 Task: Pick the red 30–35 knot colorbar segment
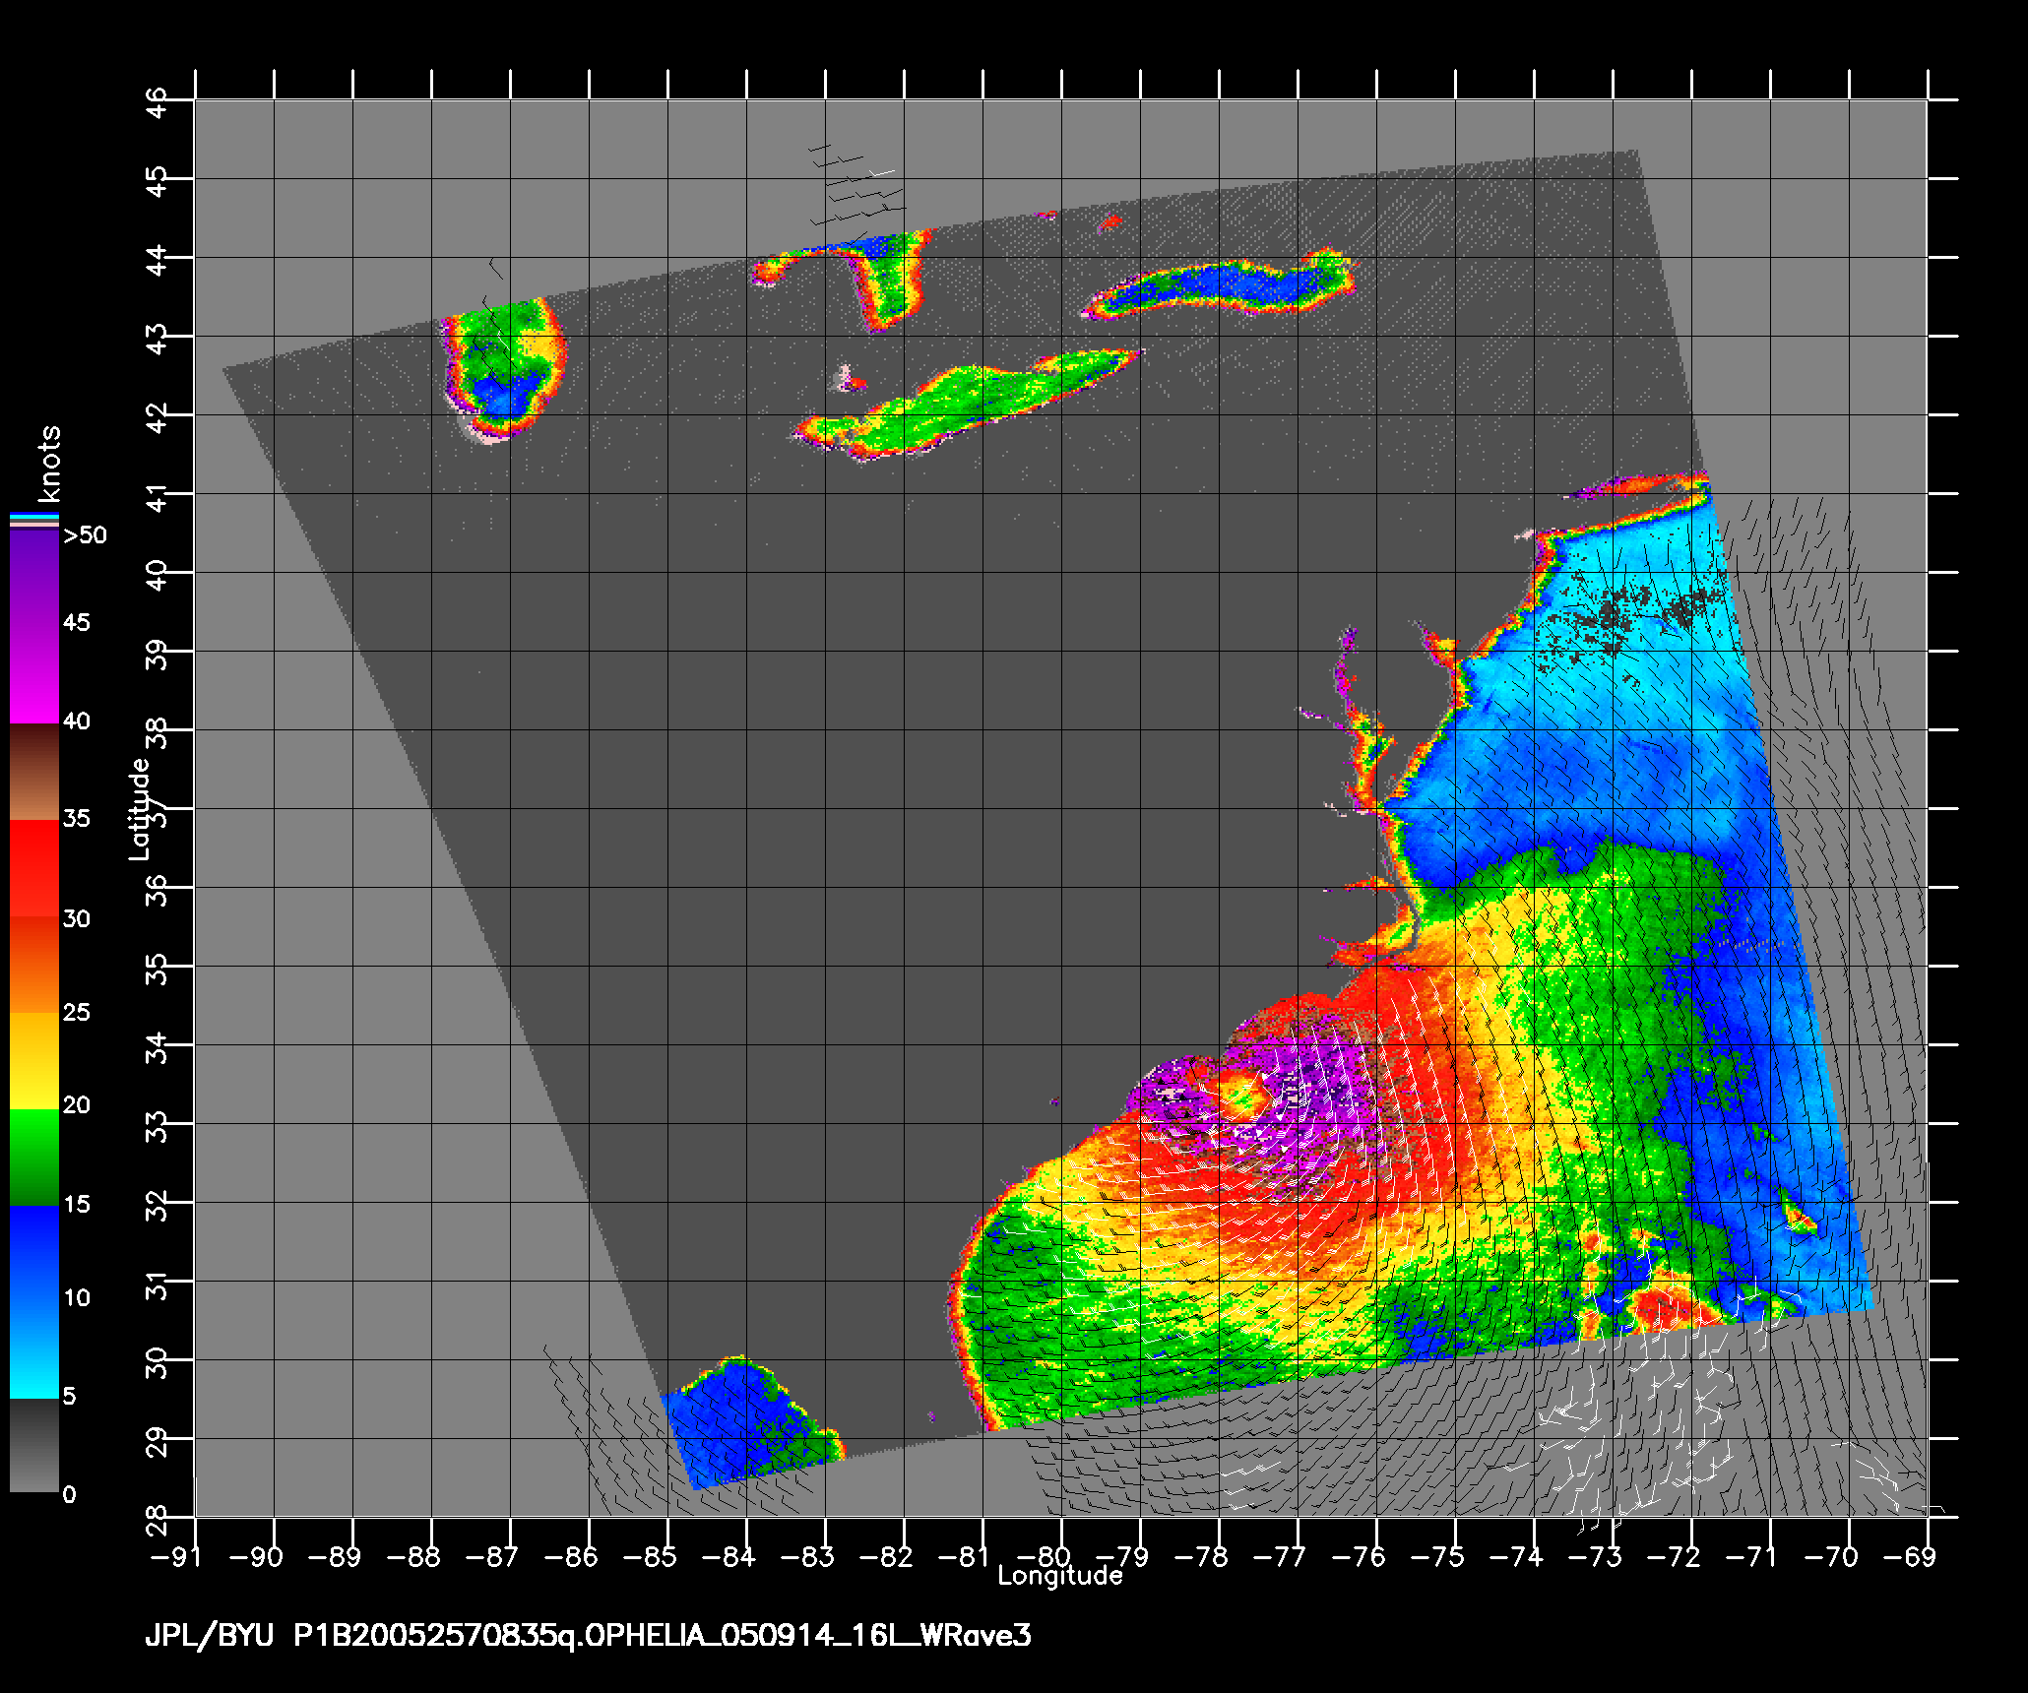point(34,869)
